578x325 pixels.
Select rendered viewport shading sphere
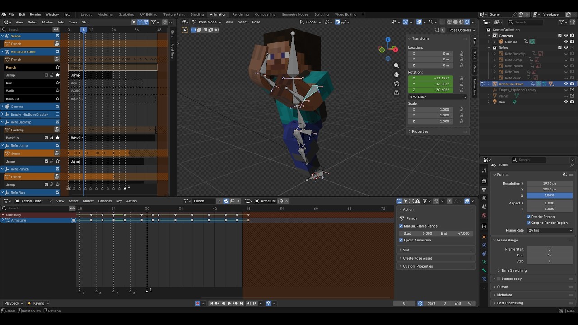(x=467, y=22)
